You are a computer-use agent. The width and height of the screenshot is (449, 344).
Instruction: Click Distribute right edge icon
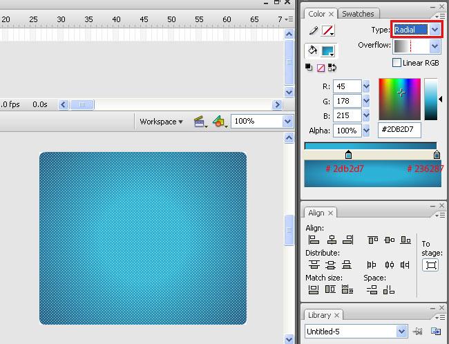405,265
